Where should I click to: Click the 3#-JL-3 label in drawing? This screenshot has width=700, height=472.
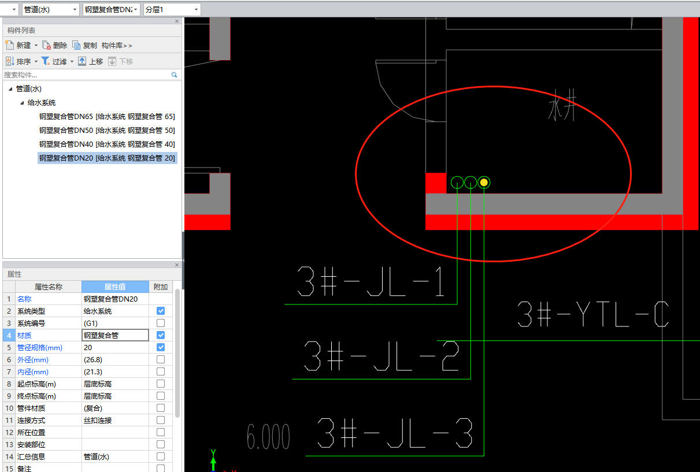coord(395,433)
